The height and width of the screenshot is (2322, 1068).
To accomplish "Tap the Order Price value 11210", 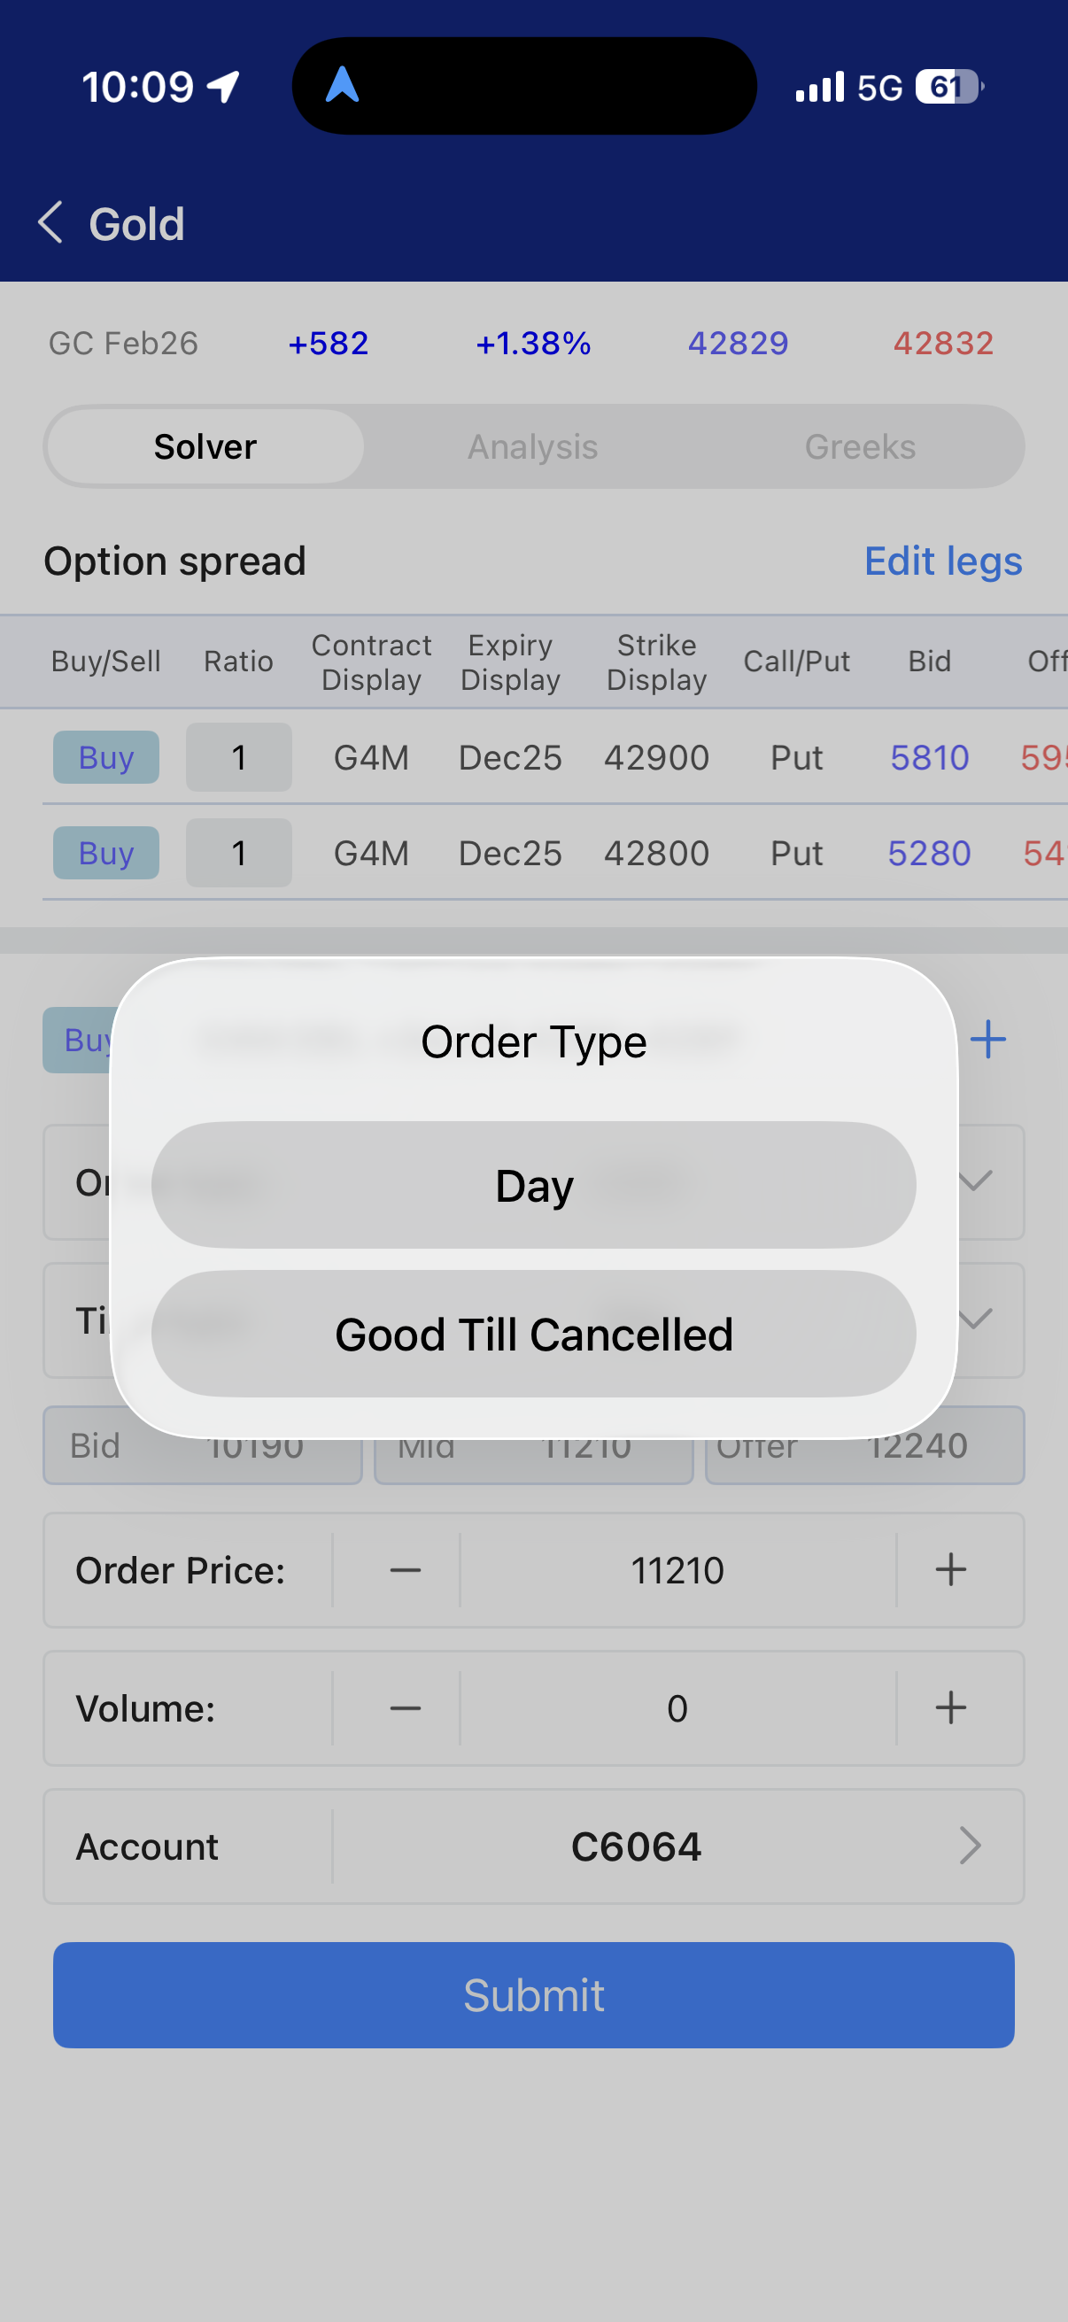I will coord(677,1570).
